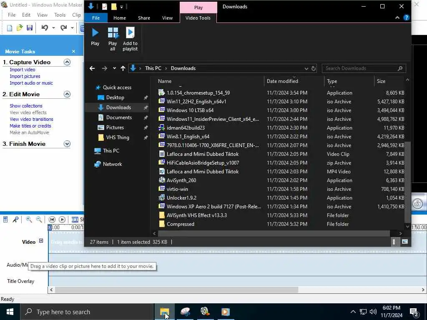Image resolution: width=427 pixels, height=320 pixels.
Task: Click the Search Downloads box
Action: 364,68
